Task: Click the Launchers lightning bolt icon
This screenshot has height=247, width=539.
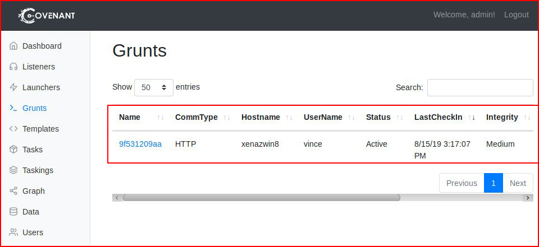Action: click(x=13, y=87)
